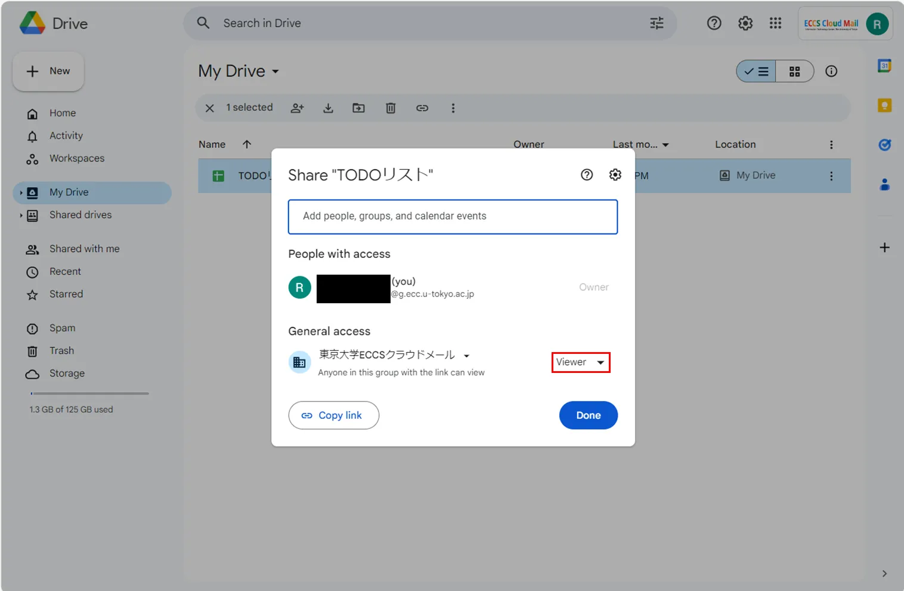Open Share dialog settings gear
The height and width of the screenshot is (591, 904).
click(615, 175)
